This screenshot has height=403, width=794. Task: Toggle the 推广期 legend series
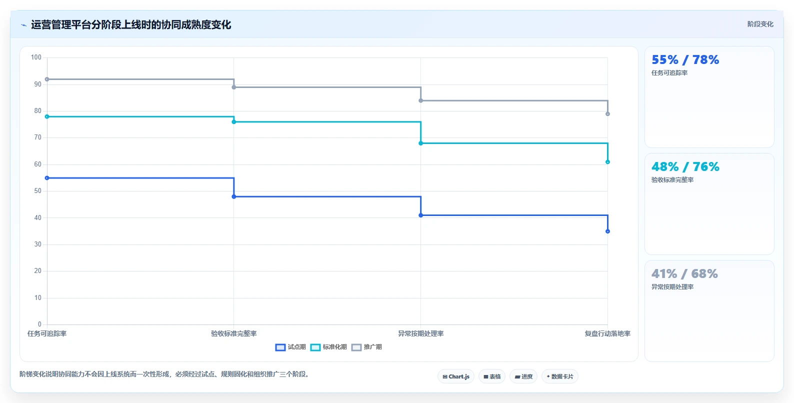click(366, 347)
